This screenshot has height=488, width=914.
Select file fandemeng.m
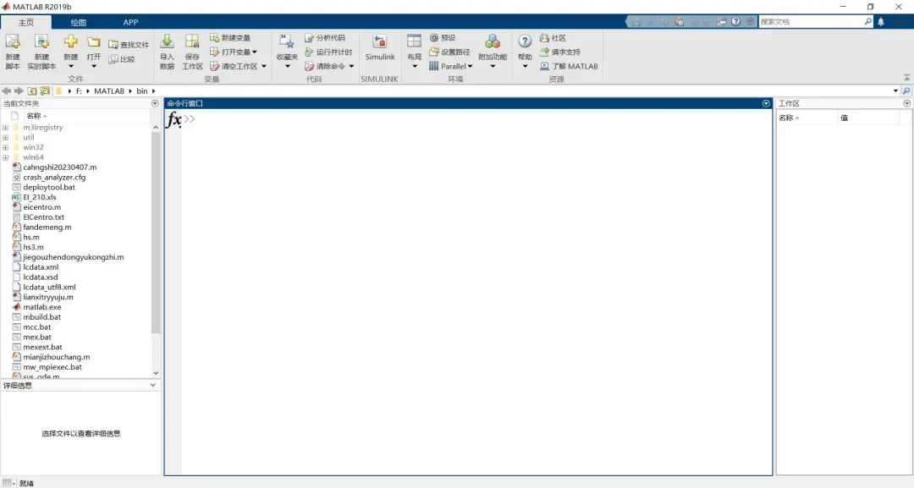(47, 228)
